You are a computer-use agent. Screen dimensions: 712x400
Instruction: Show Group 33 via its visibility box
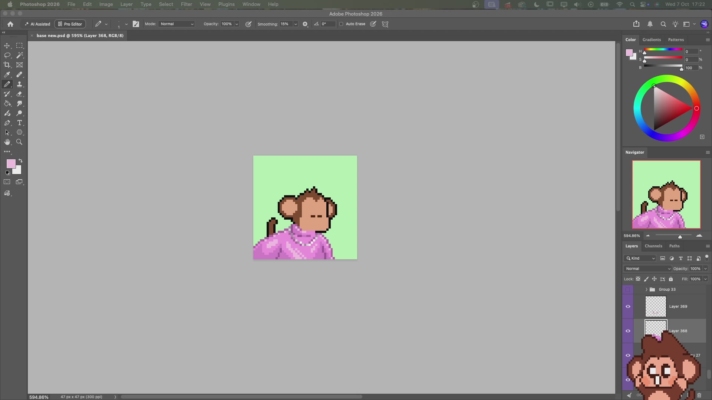click(x=628, y=289)
